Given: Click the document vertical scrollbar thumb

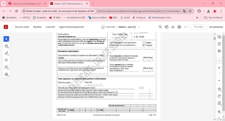Looking at the screenshot, I should point(214,38).
